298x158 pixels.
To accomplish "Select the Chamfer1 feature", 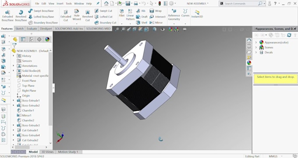I will coord(25,110).
